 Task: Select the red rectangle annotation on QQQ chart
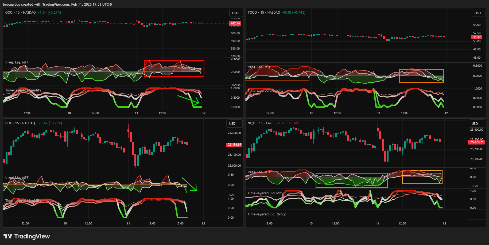point(174,61)
